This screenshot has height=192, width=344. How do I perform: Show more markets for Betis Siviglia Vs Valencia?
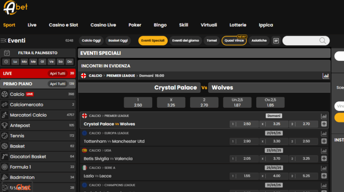pos(324,158)
